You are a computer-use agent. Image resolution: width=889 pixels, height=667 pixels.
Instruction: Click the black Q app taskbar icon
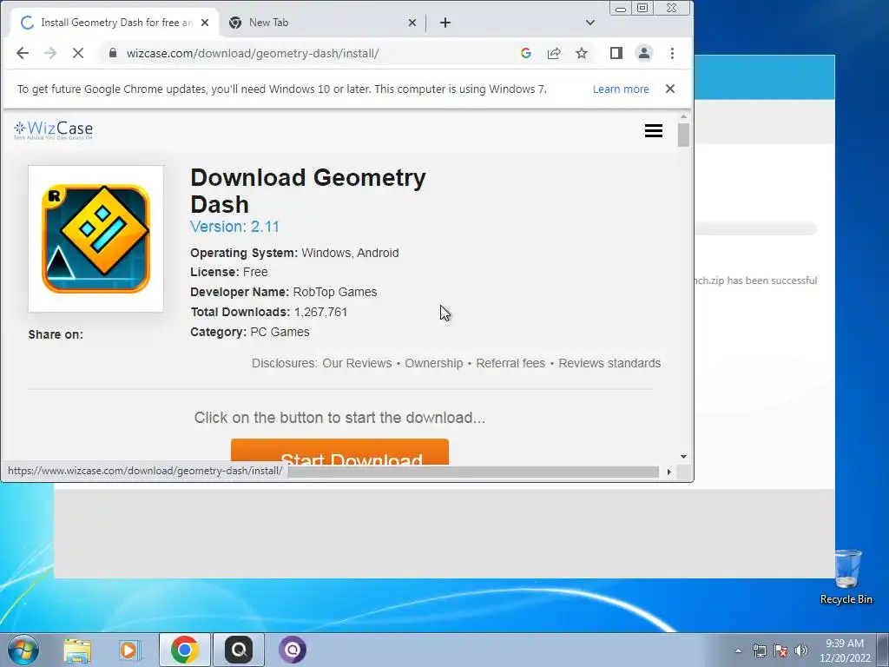[238, 650]
